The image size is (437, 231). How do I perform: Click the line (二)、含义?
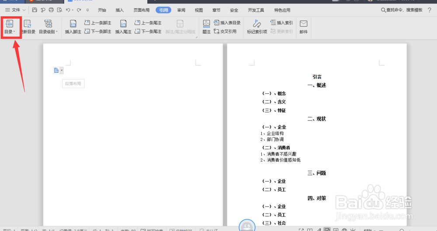[274, 102]
